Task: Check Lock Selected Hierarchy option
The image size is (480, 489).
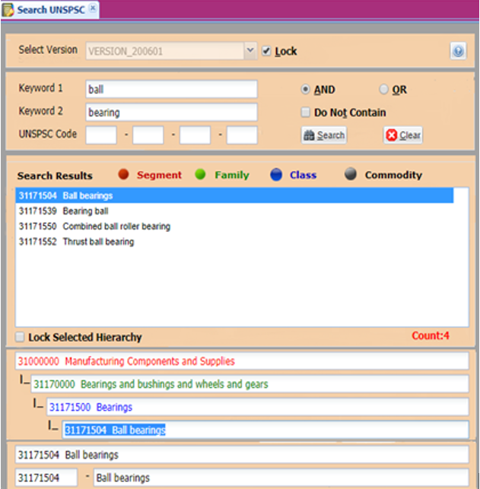Action: point(21,337)
